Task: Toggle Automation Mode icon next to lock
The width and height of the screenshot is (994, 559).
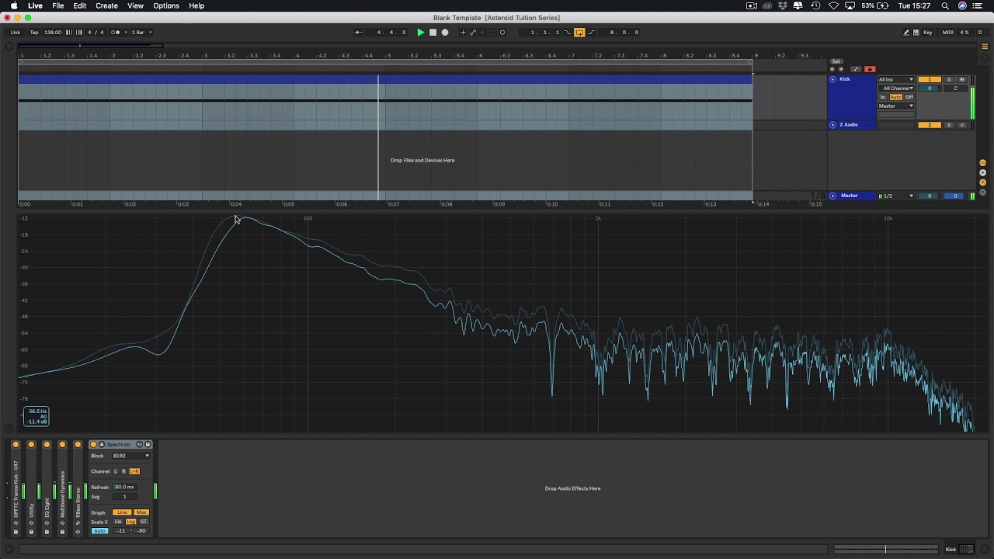Action: (x=856, y=69)
